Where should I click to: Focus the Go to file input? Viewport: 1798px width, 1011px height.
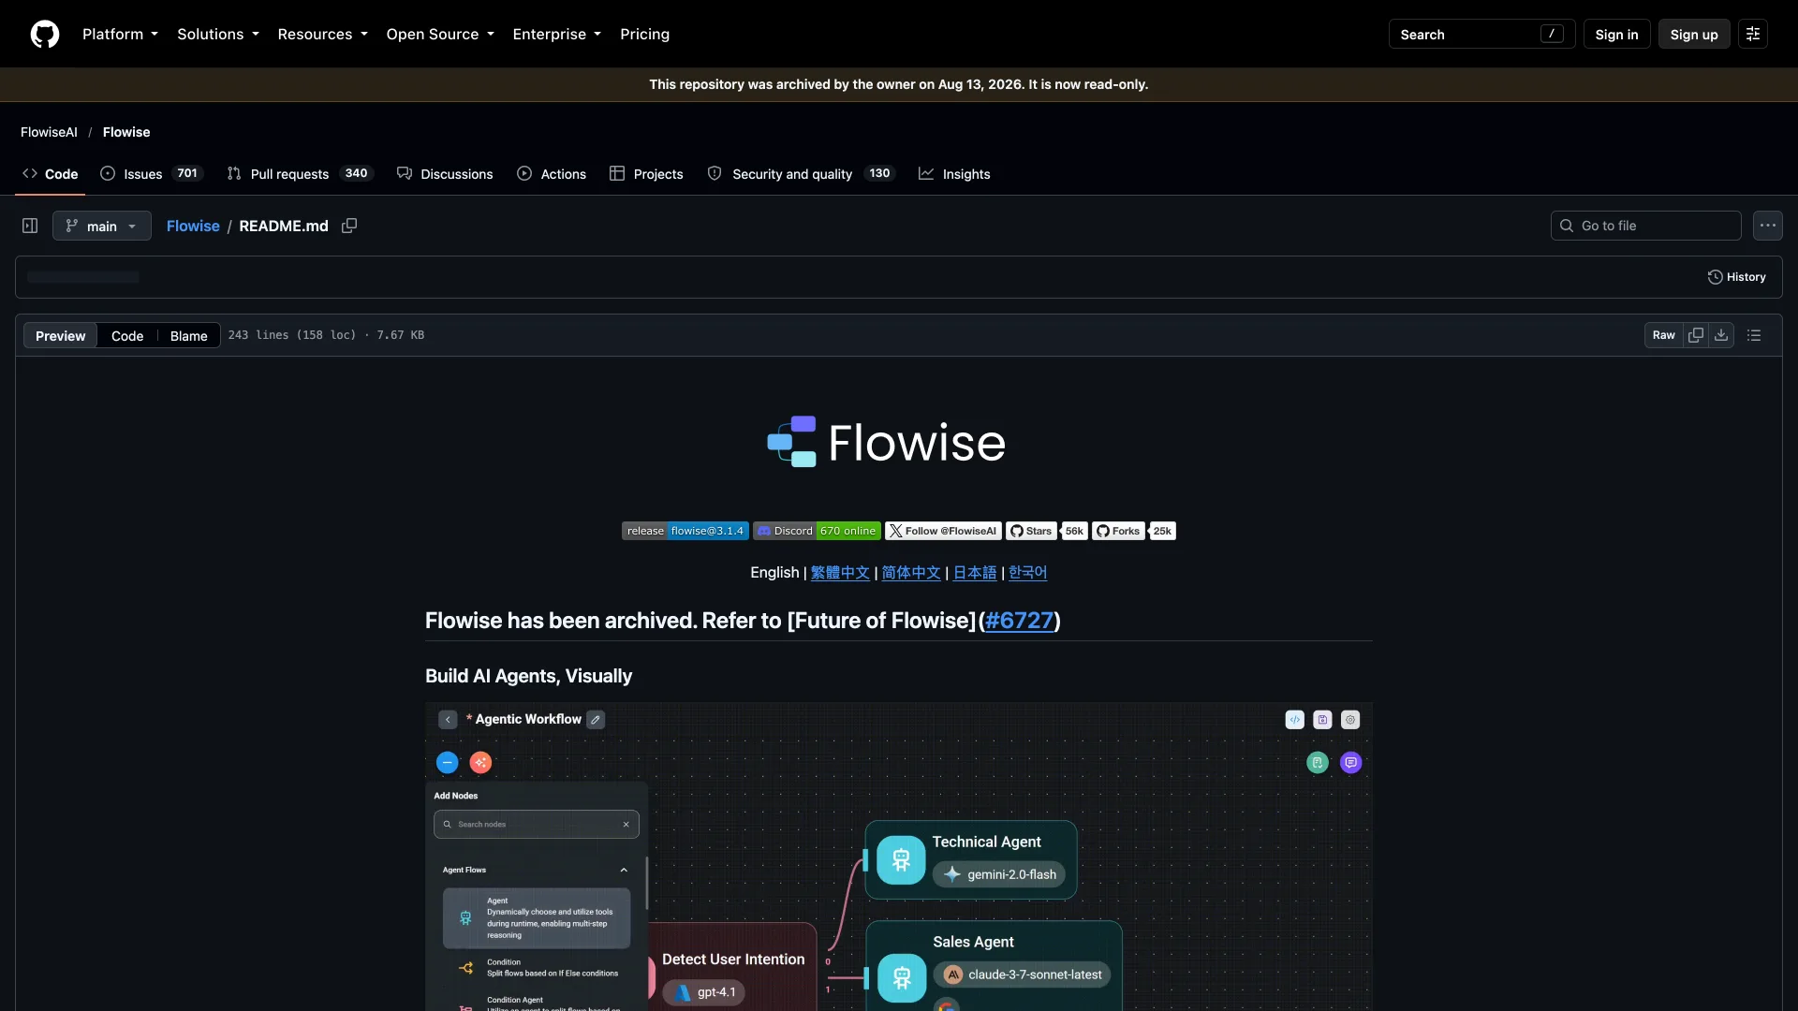pos(1645,226)
